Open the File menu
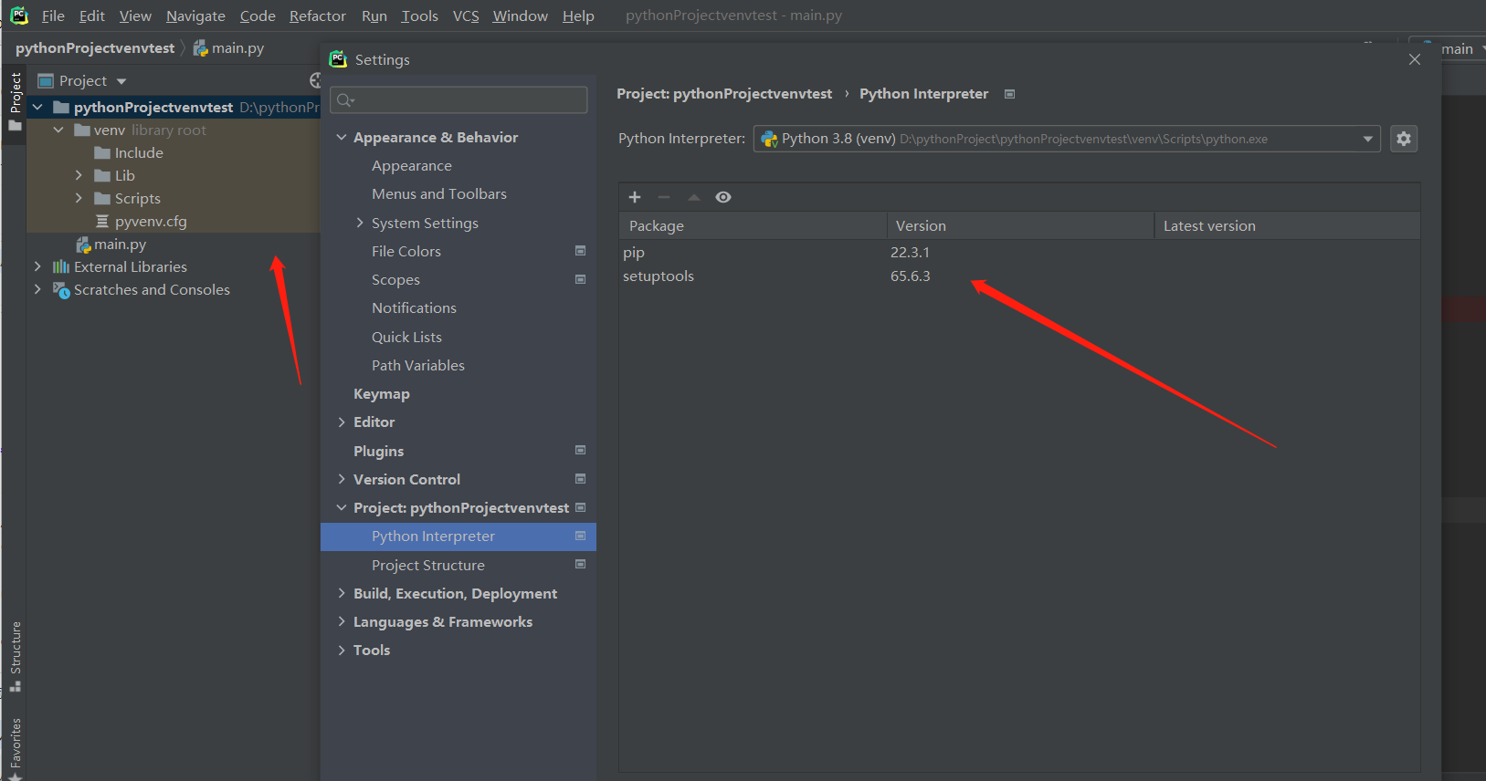Image resolution: width=1486 pixels, height=781 pixels. (x=53, y=16)
